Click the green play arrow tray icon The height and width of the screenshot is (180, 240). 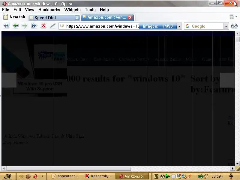(168, 176)
